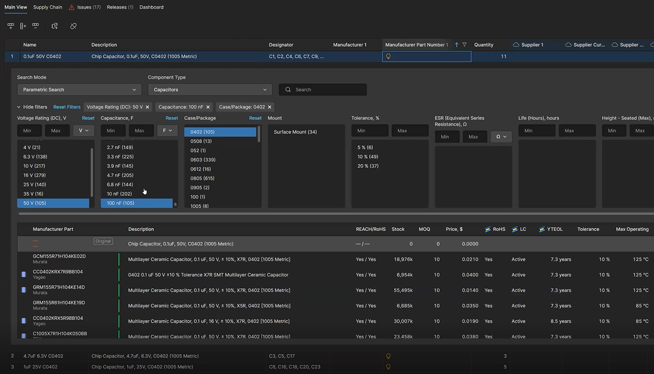Click the bulb icon in the Manufacturer Part Number cell

[388, 56]
